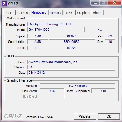Viewport: 122px width, 122px height.
Task: Go to the SPD tab
Action: (x=69, y=13)
